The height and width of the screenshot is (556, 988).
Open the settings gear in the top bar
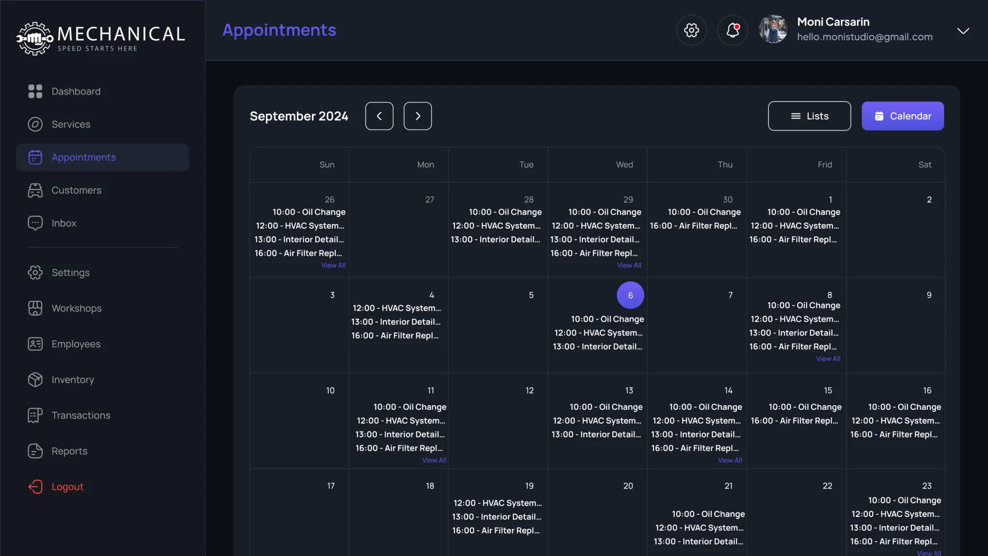pos(691,30)
